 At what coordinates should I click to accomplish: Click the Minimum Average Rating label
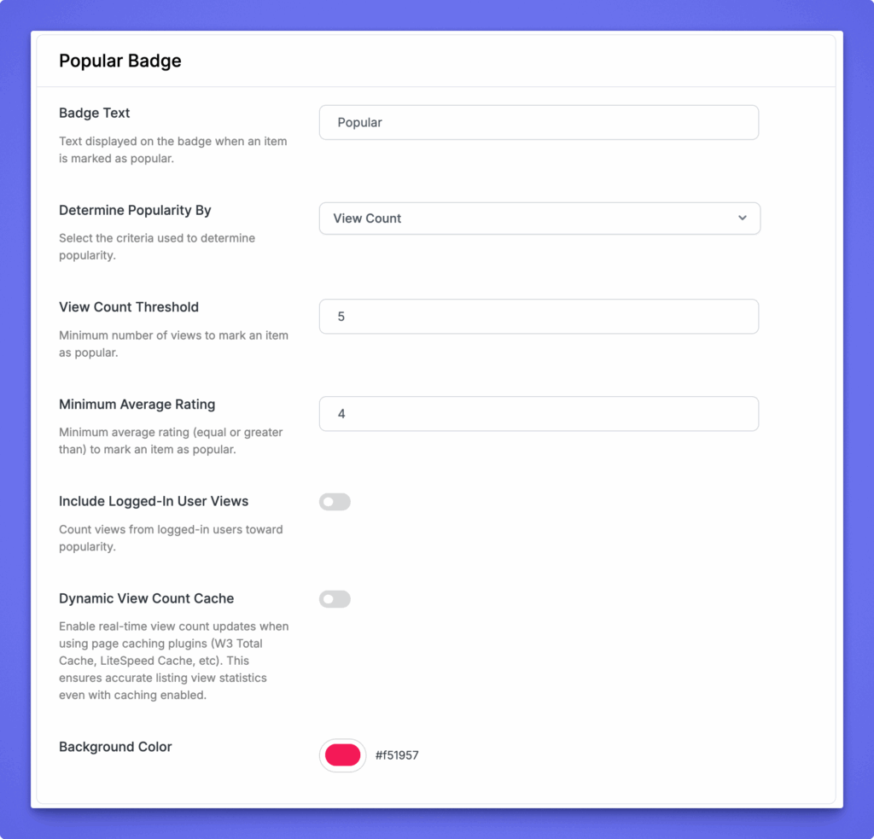pyautogui.click(x=137, y=405)
